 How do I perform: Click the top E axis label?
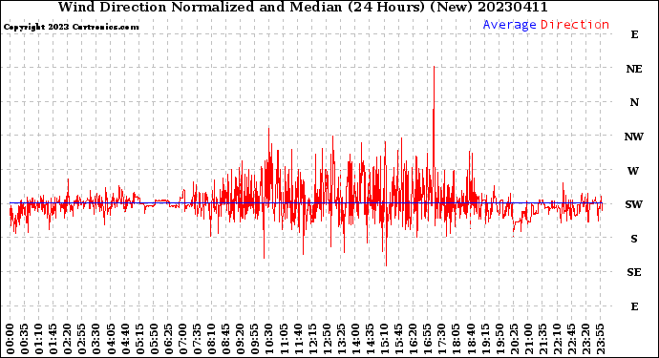(634, 35)
